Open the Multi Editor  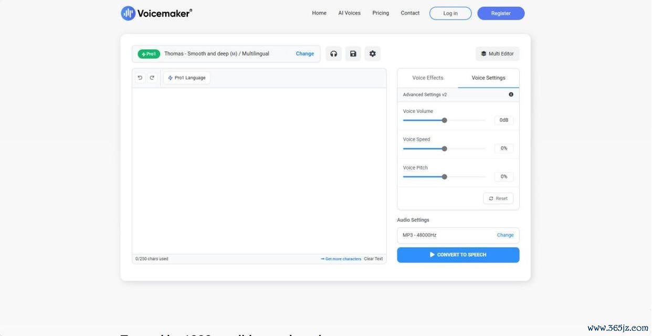[x=497, y=54]
